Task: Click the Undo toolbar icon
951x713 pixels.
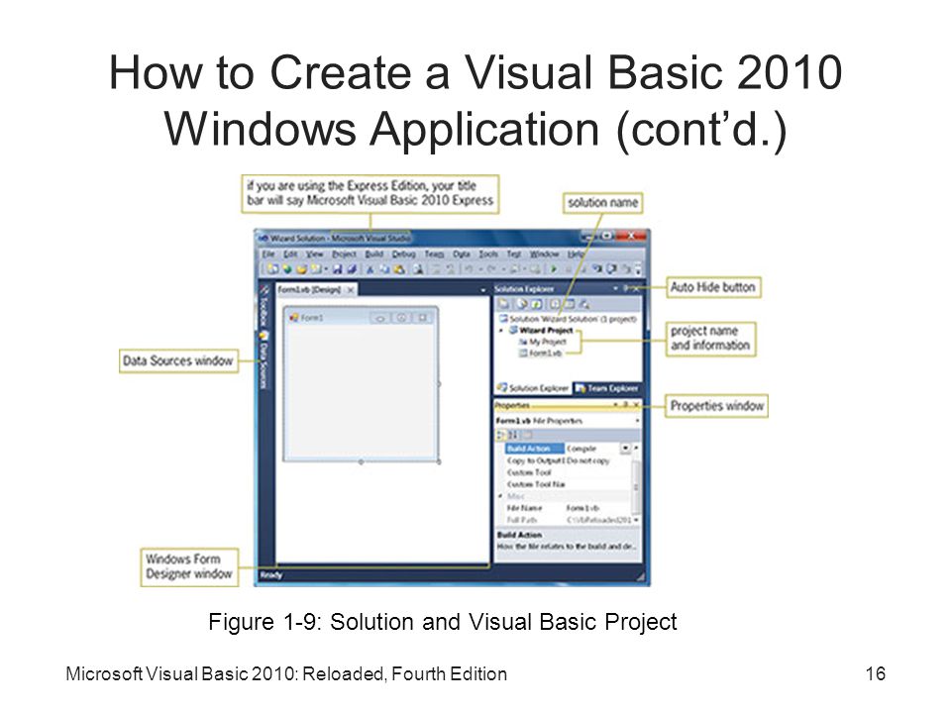Action: click(469, 269)
